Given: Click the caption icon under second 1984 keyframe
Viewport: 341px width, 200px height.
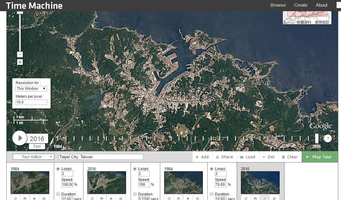Looking at the screenshot, I should click(x=198, y=198).
